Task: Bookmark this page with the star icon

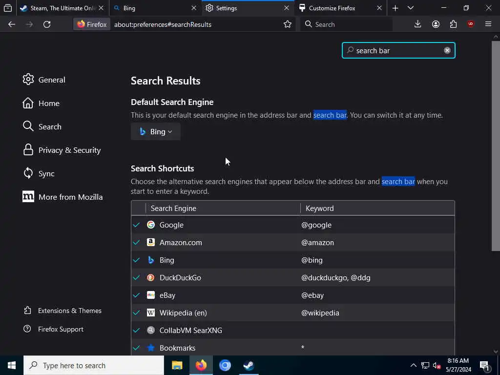Action: click(x=287, y=24)
